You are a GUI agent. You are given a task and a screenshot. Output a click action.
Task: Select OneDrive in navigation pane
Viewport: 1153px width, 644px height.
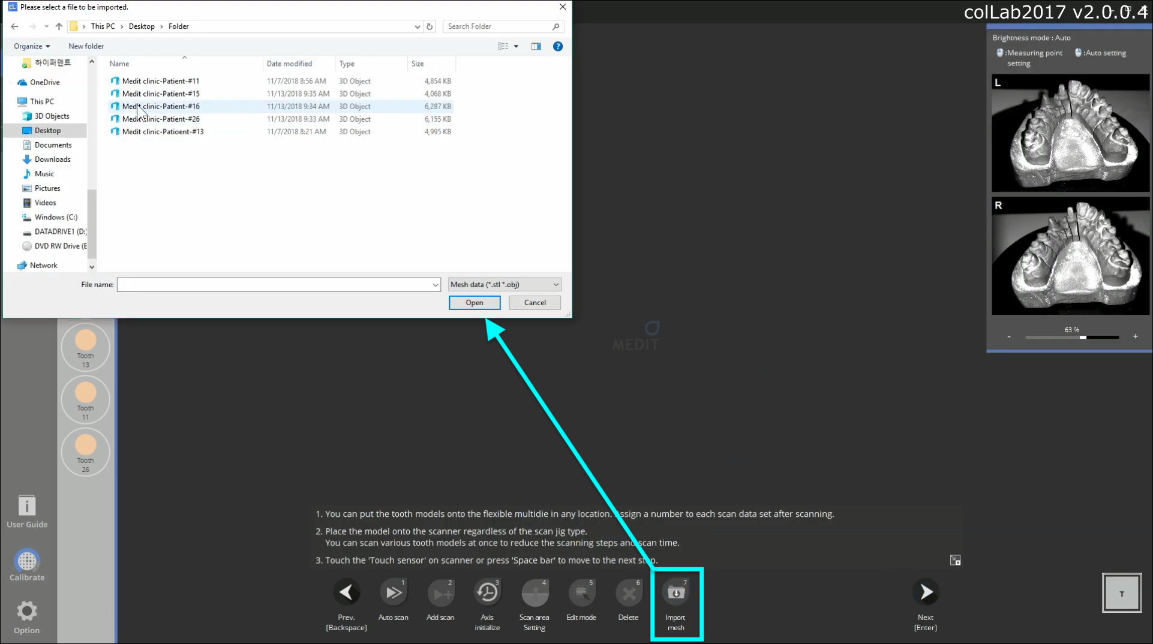[39, 82]
